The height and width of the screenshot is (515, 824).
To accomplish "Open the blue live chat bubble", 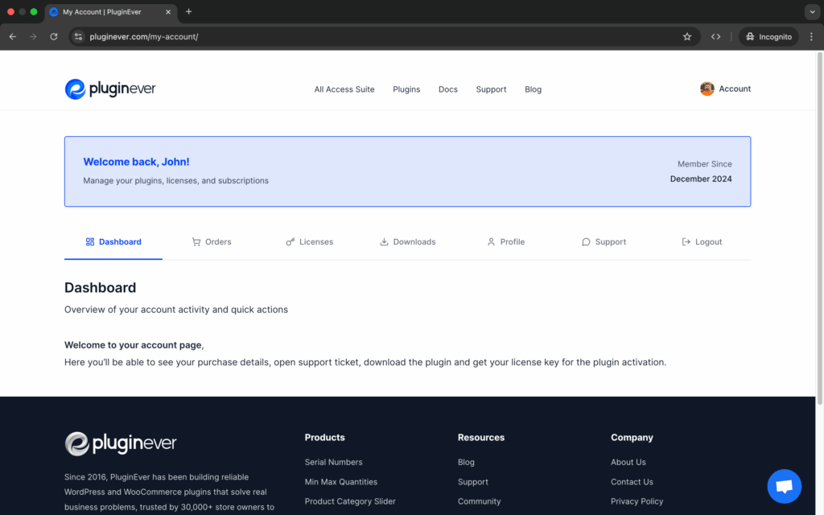I will coord(784,486).
